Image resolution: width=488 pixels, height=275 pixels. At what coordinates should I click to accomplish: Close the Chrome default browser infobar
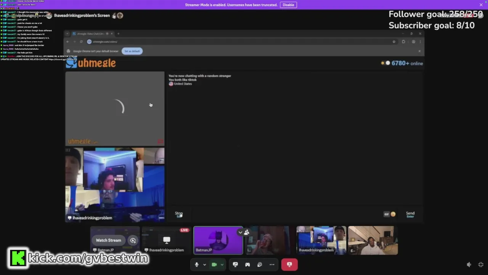pos(419,51)
